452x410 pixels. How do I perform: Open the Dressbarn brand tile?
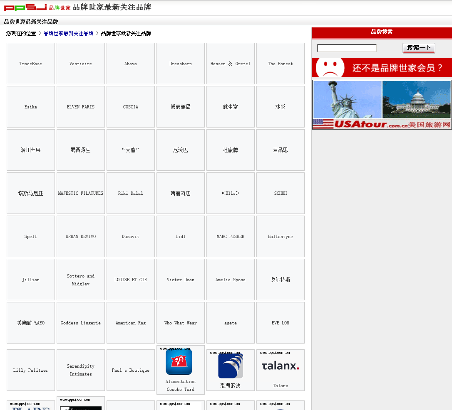[x=181, y=64]
